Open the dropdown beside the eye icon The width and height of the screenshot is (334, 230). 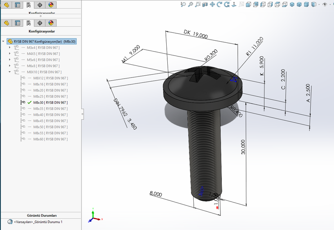pos(330,5)
